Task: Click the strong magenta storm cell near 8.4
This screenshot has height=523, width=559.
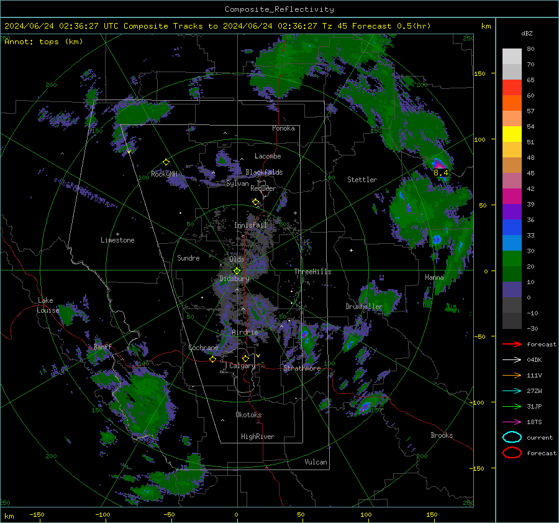Action: point(439,165)
